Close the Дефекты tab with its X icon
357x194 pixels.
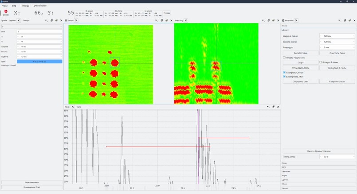[x=19, y=20]
